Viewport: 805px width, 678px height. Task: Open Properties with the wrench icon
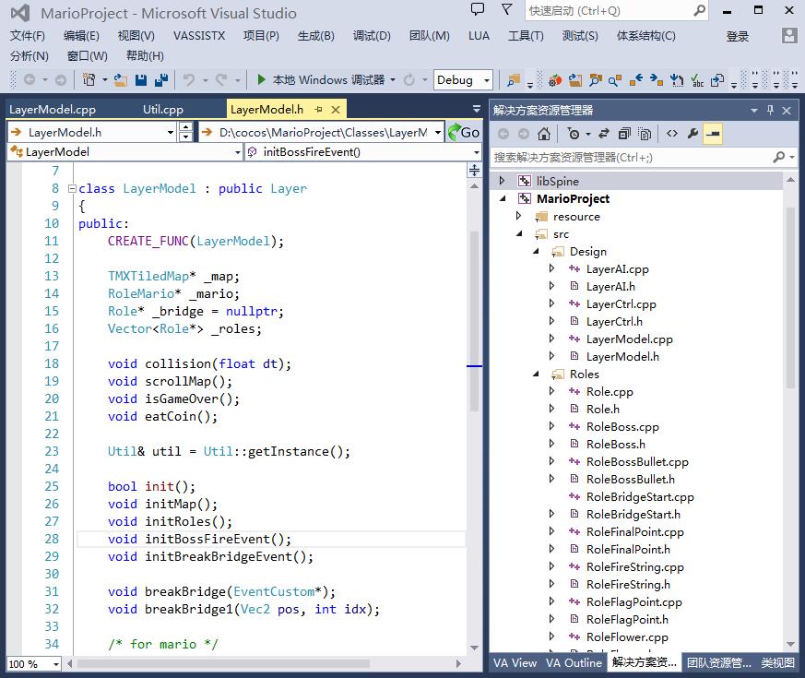click(x=693, y=134)
